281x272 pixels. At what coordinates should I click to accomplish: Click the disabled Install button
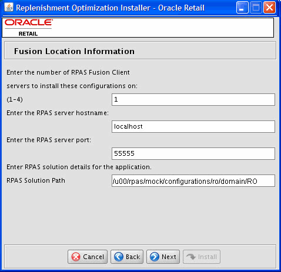click(202, 257)
